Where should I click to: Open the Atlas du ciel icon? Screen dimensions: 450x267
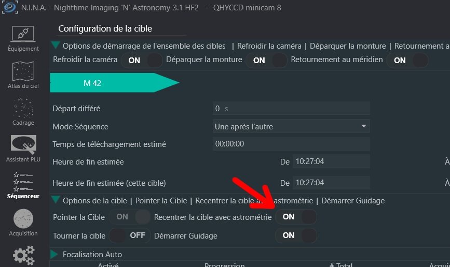[23, 72]
